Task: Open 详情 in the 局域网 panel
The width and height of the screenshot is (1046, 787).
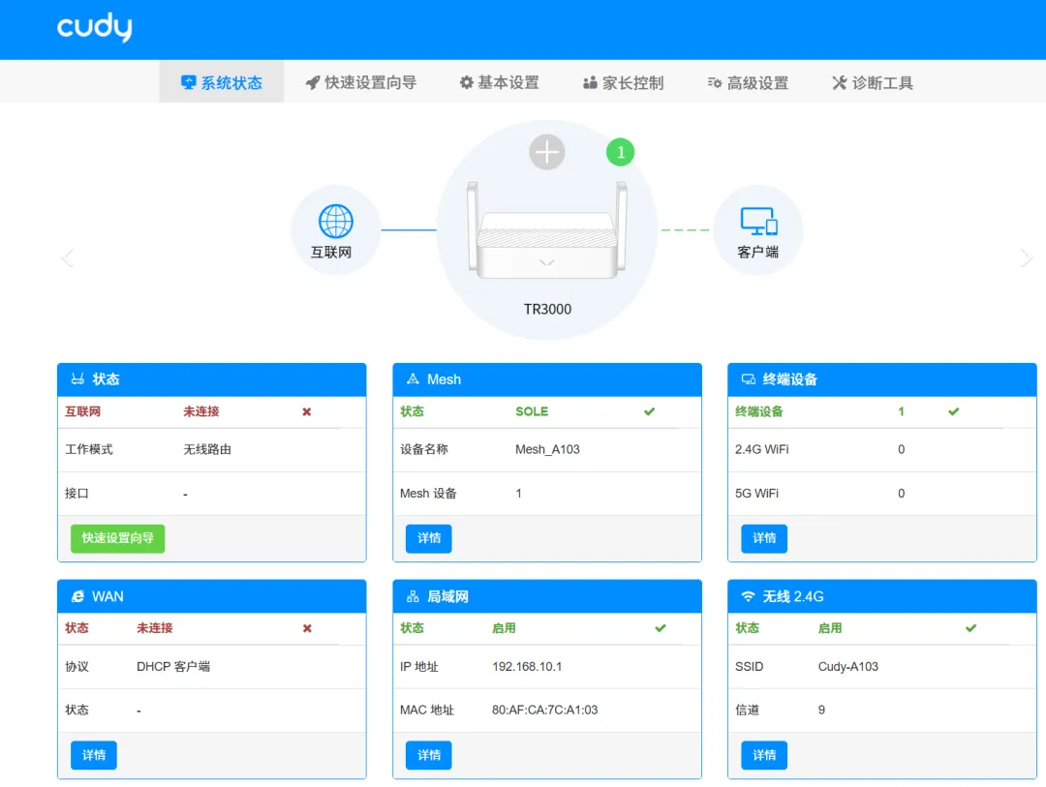Action: coord(429,755)
